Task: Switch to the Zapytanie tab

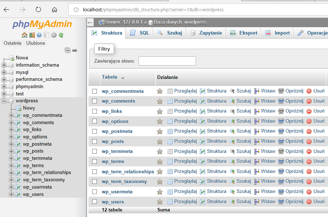Action: pos(206,33)
